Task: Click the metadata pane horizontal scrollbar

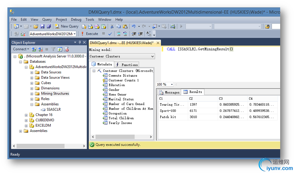Action: pos(122,137)
